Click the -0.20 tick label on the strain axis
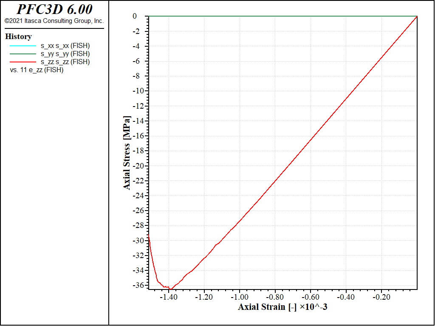Screen dimensions: 435x326 click(x=381, y=297)
